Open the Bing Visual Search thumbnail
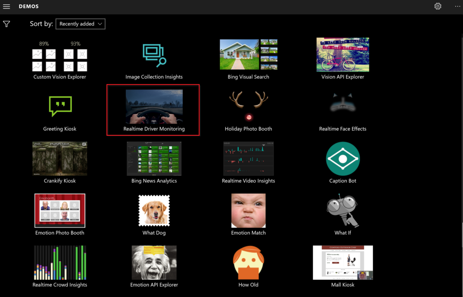Screen dimensions: 463x297 point(249,55)
